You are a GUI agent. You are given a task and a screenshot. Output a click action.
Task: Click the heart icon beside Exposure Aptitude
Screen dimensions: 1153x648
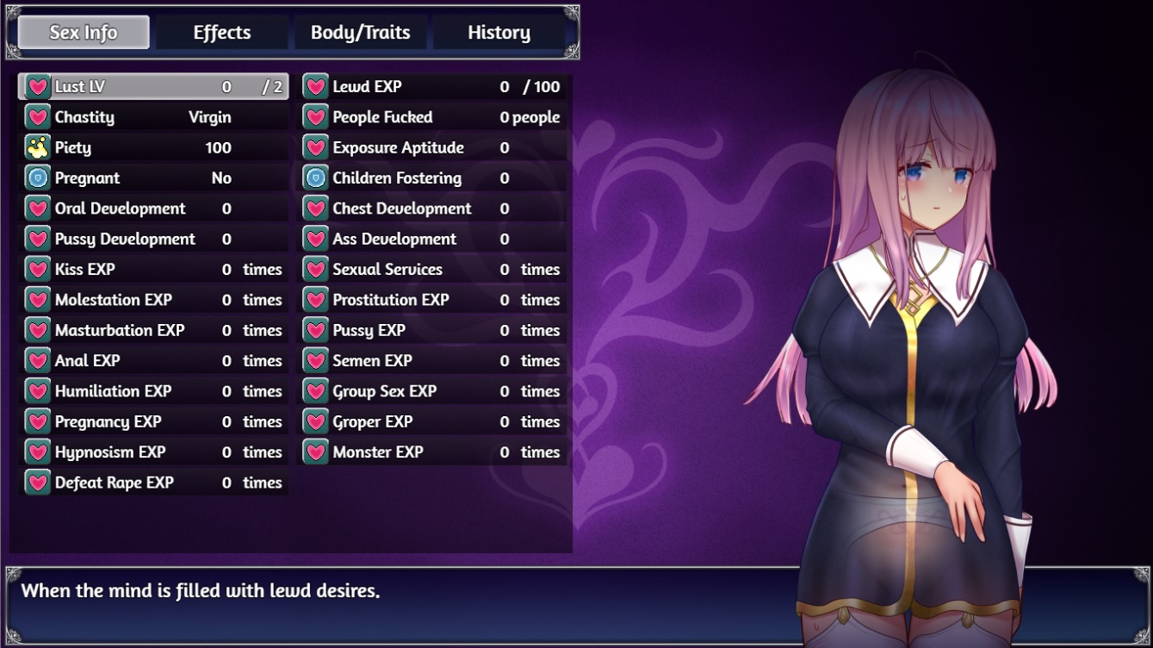click(315, 147)
